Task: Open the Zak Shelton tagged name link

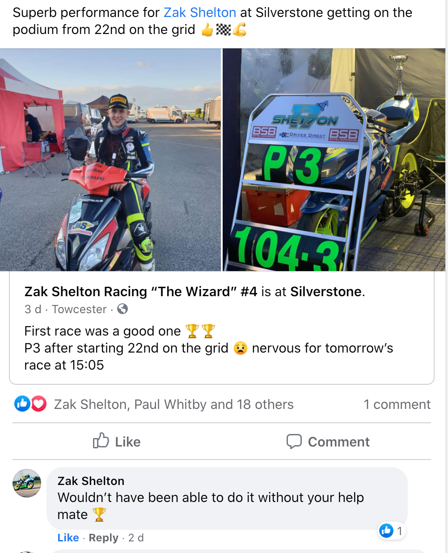Action: [200, 13]
